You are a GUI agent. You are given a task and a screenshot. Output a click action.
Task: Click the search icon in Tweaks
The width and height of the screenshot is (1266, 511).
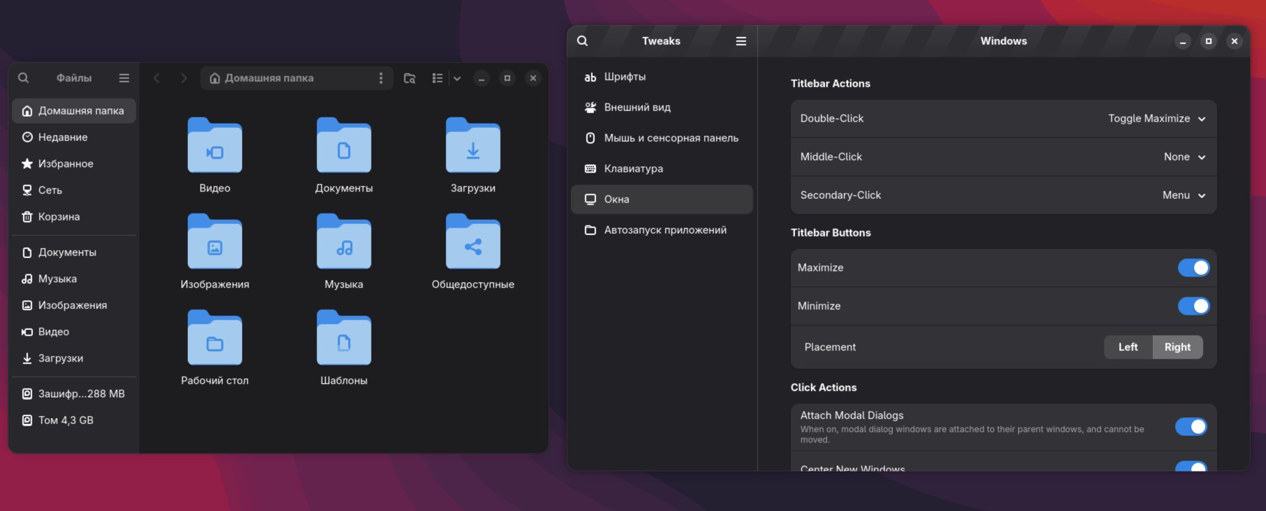[x=582, y=41]
